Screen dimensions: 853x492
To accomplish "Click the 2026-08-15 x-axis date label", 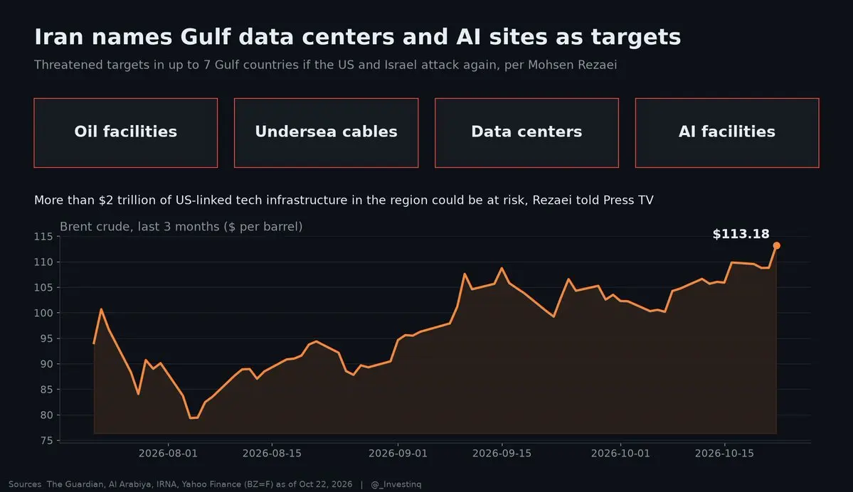I will (x=272, y=454).
